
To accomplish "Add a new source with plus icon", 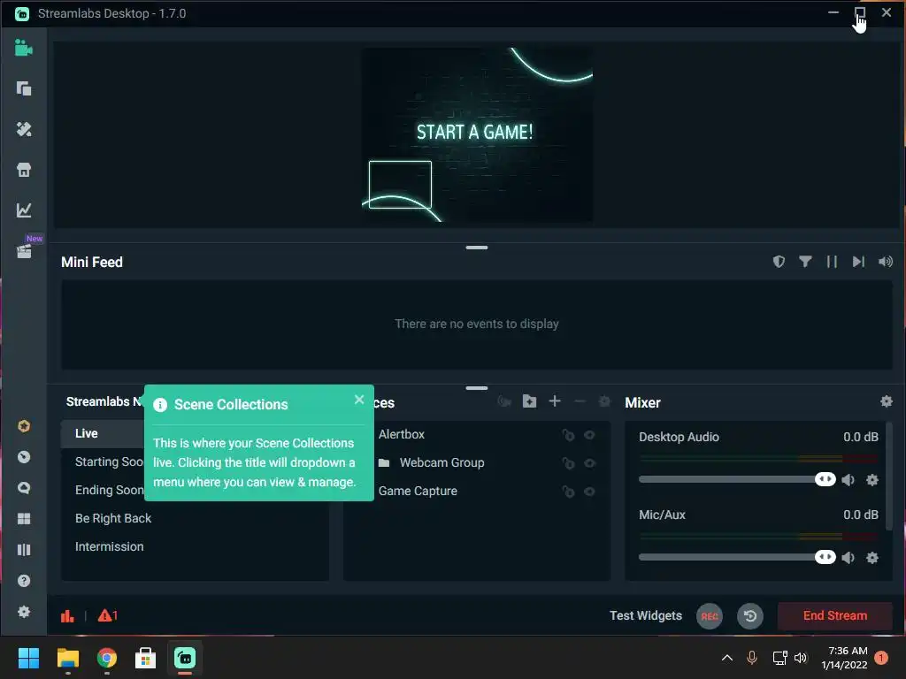I will pyautogui.click(x=555, y=401).
